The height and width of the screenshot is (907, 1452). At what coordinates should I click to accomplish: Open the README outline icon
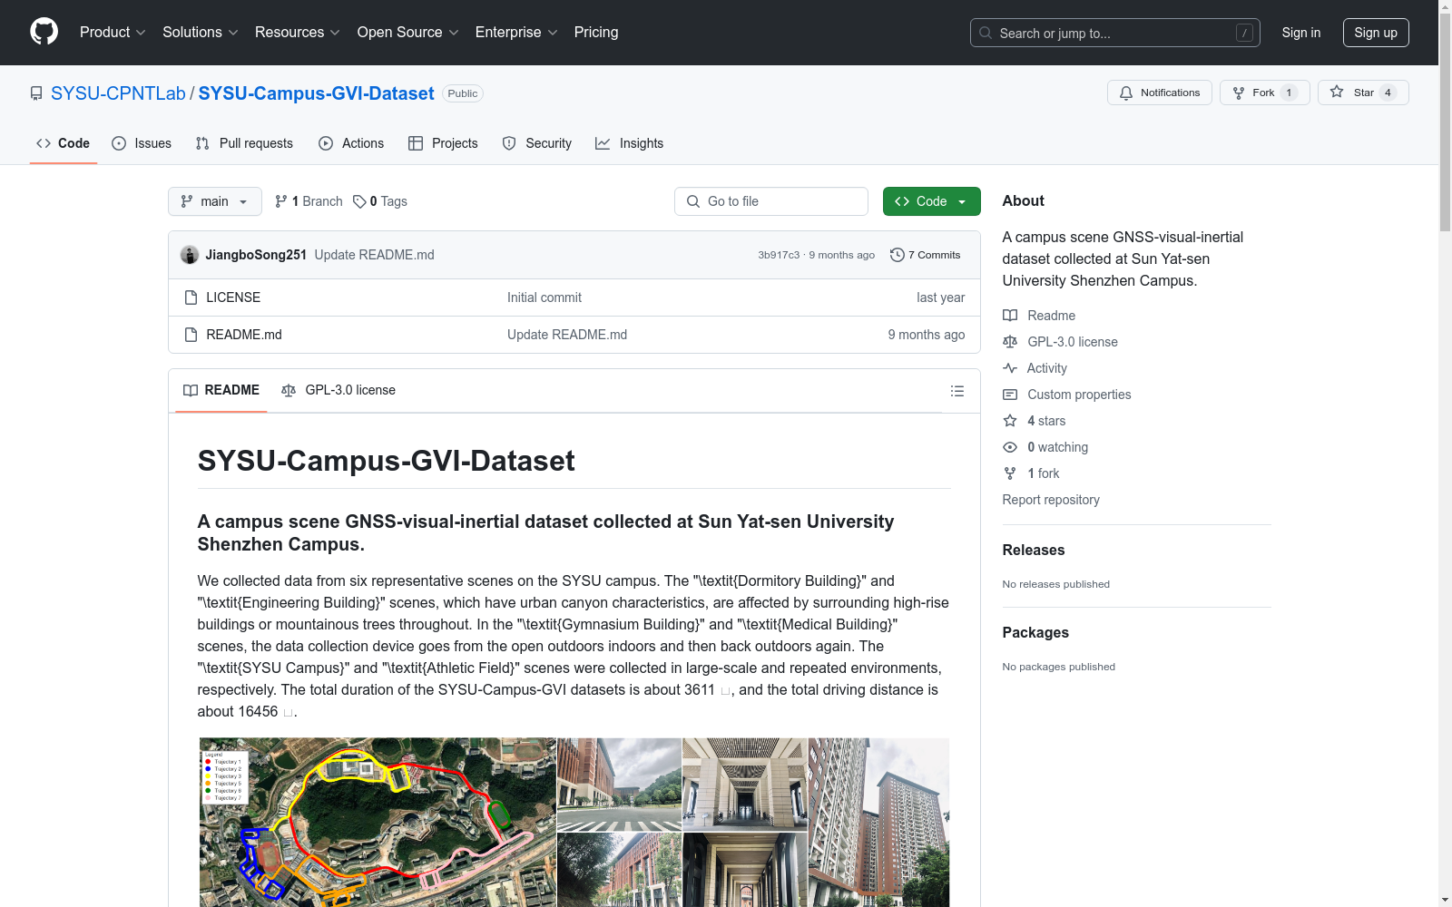coord(957,391)
